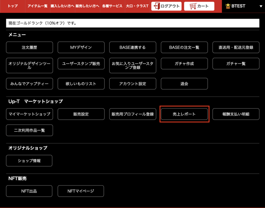Open お気に入りユーザースタンプ登録
Image resolution: width=265 pixels, height=208 pixels.
132,66
